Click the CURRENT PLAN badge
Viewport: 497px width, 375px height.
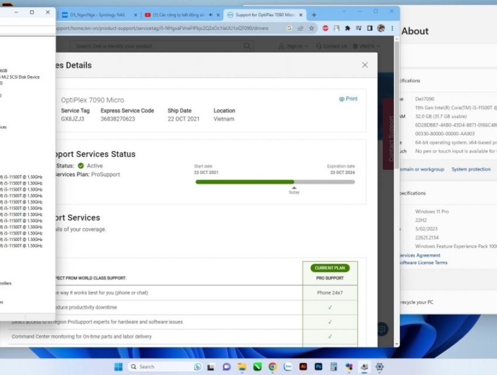coord(330,268)
